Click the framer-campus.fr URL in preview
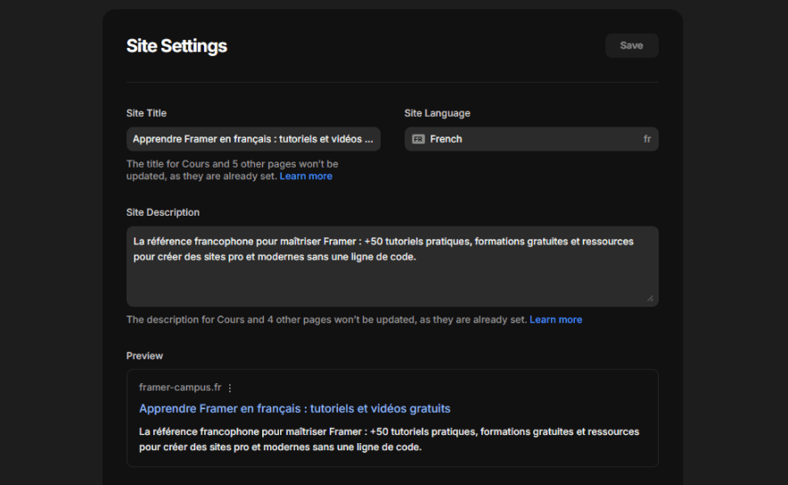 tap(180, 388)
